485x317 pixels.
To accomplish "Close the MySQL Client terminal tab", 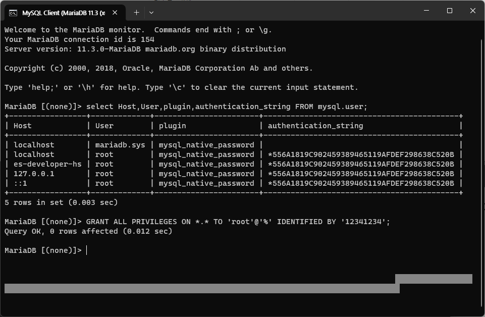I will coord(115,13).
